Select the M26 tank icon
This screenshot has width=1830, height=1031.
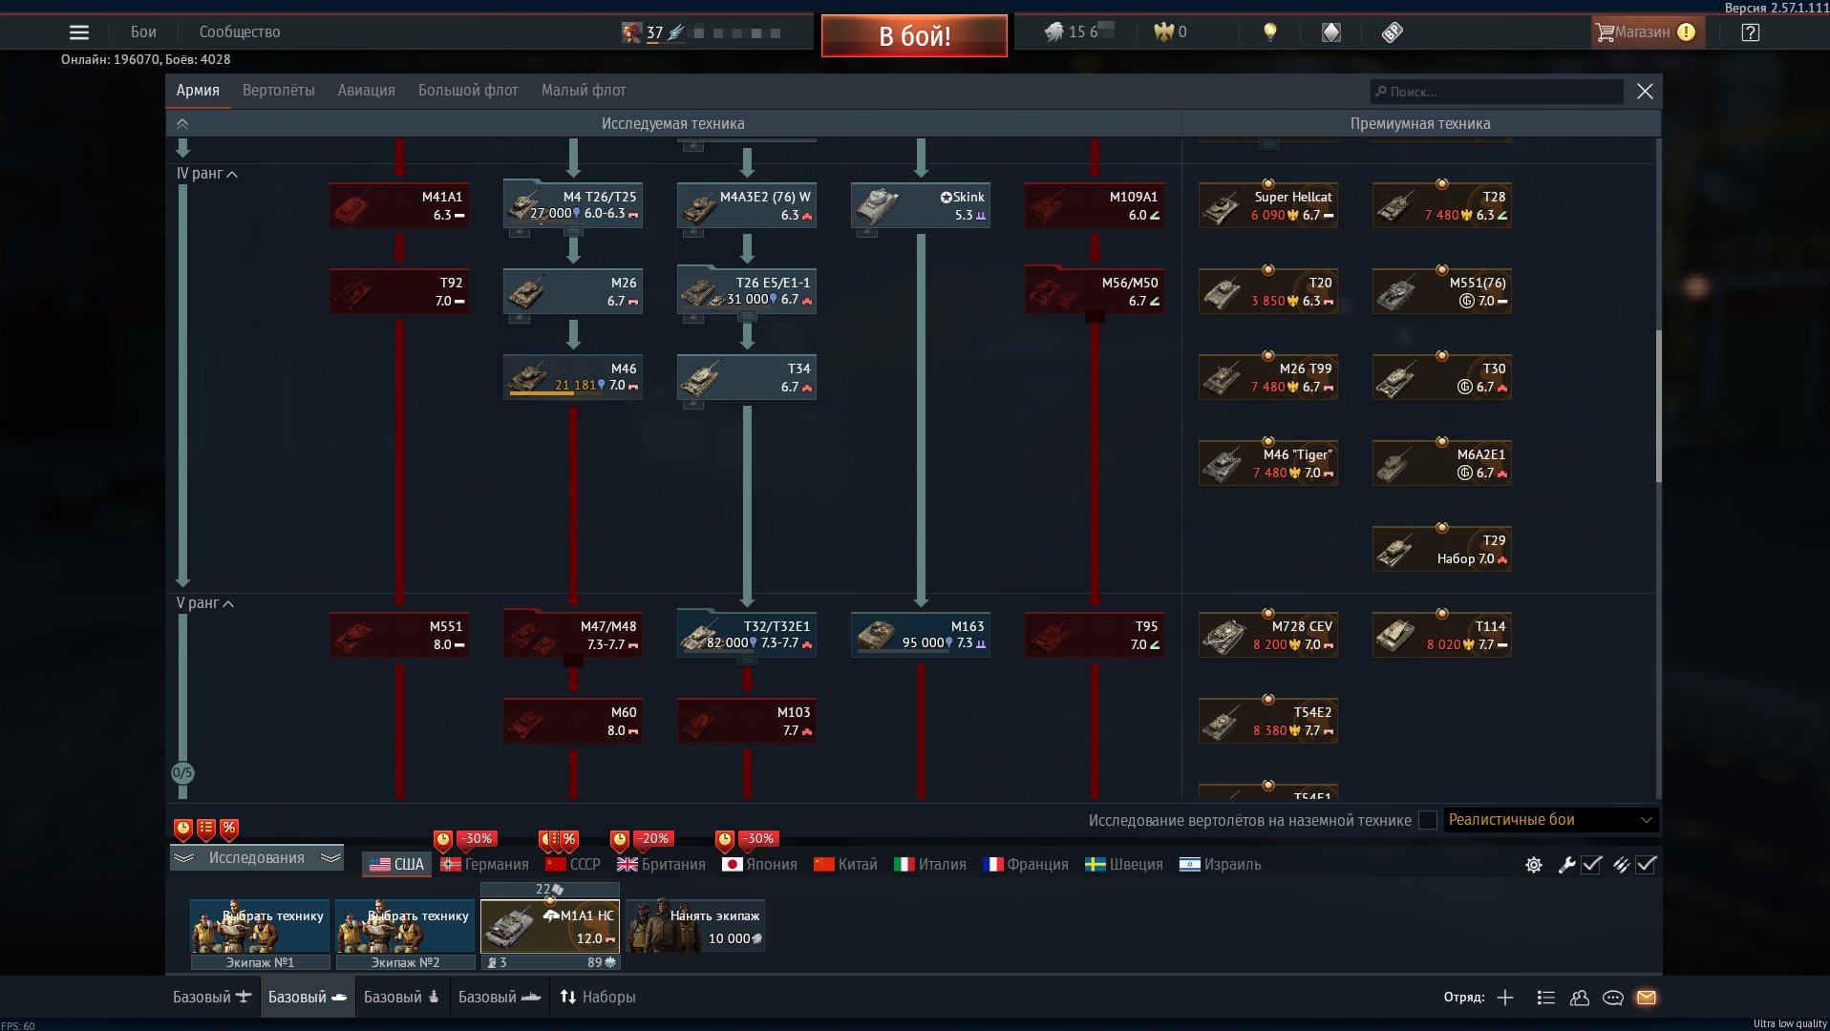573,291
